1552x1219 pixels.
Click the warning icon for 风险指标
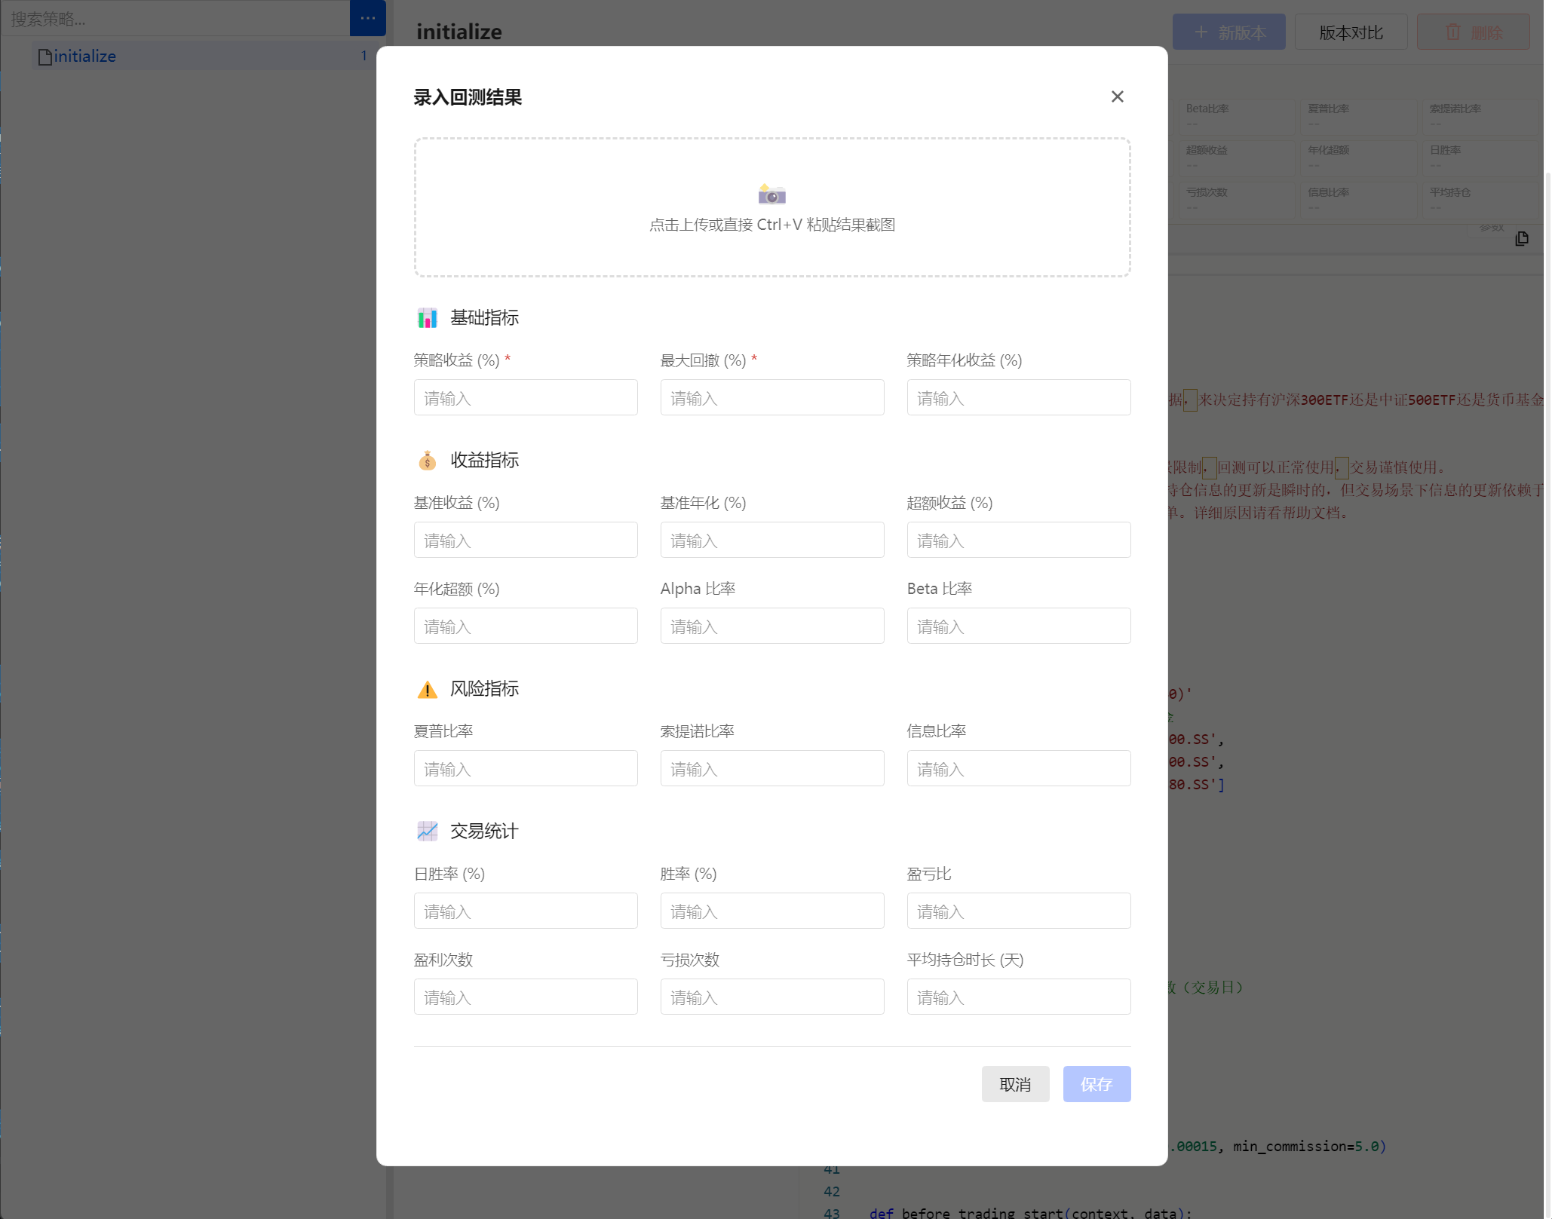click(427, 689)
